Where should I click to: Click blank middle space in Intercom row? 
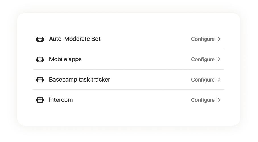click(131, 100)
